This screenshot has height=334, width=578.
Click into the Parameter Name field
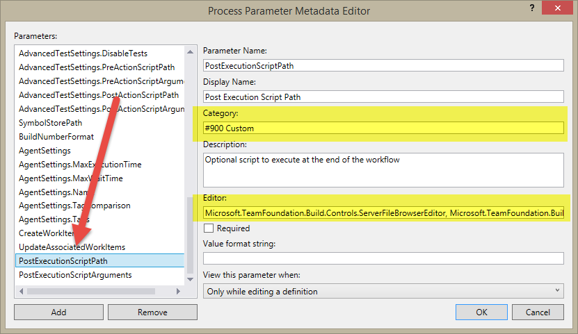coord(383,65)
